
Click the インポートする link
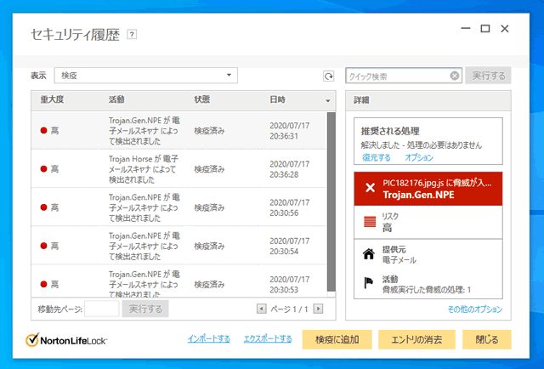click(x=208, y=338)
